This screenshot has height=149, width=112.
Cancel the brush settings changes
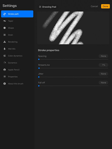click(x=94, y=6)
